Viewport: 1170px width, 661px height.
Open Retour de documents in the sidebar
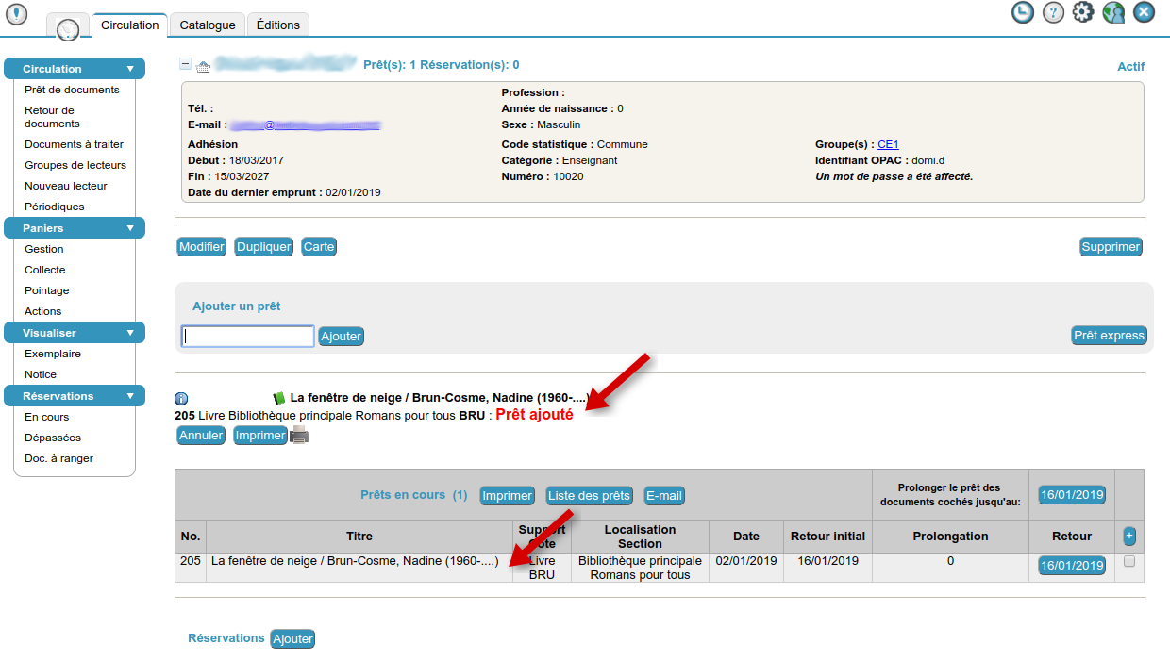pos(52,117)
